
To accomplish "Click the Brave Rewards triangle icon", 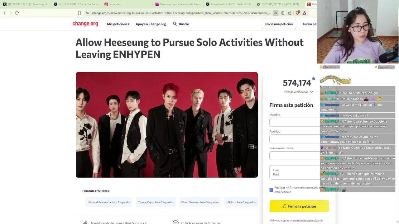I will coord(305,13).
